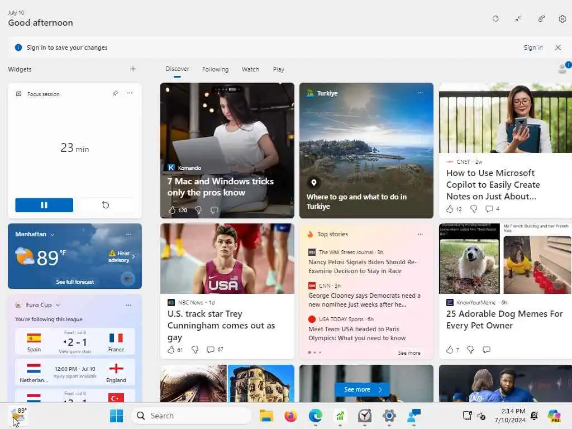Expand the Euro Cup league dropdown
This screenshot has width=572, height=429.
(x=58, y=305)
